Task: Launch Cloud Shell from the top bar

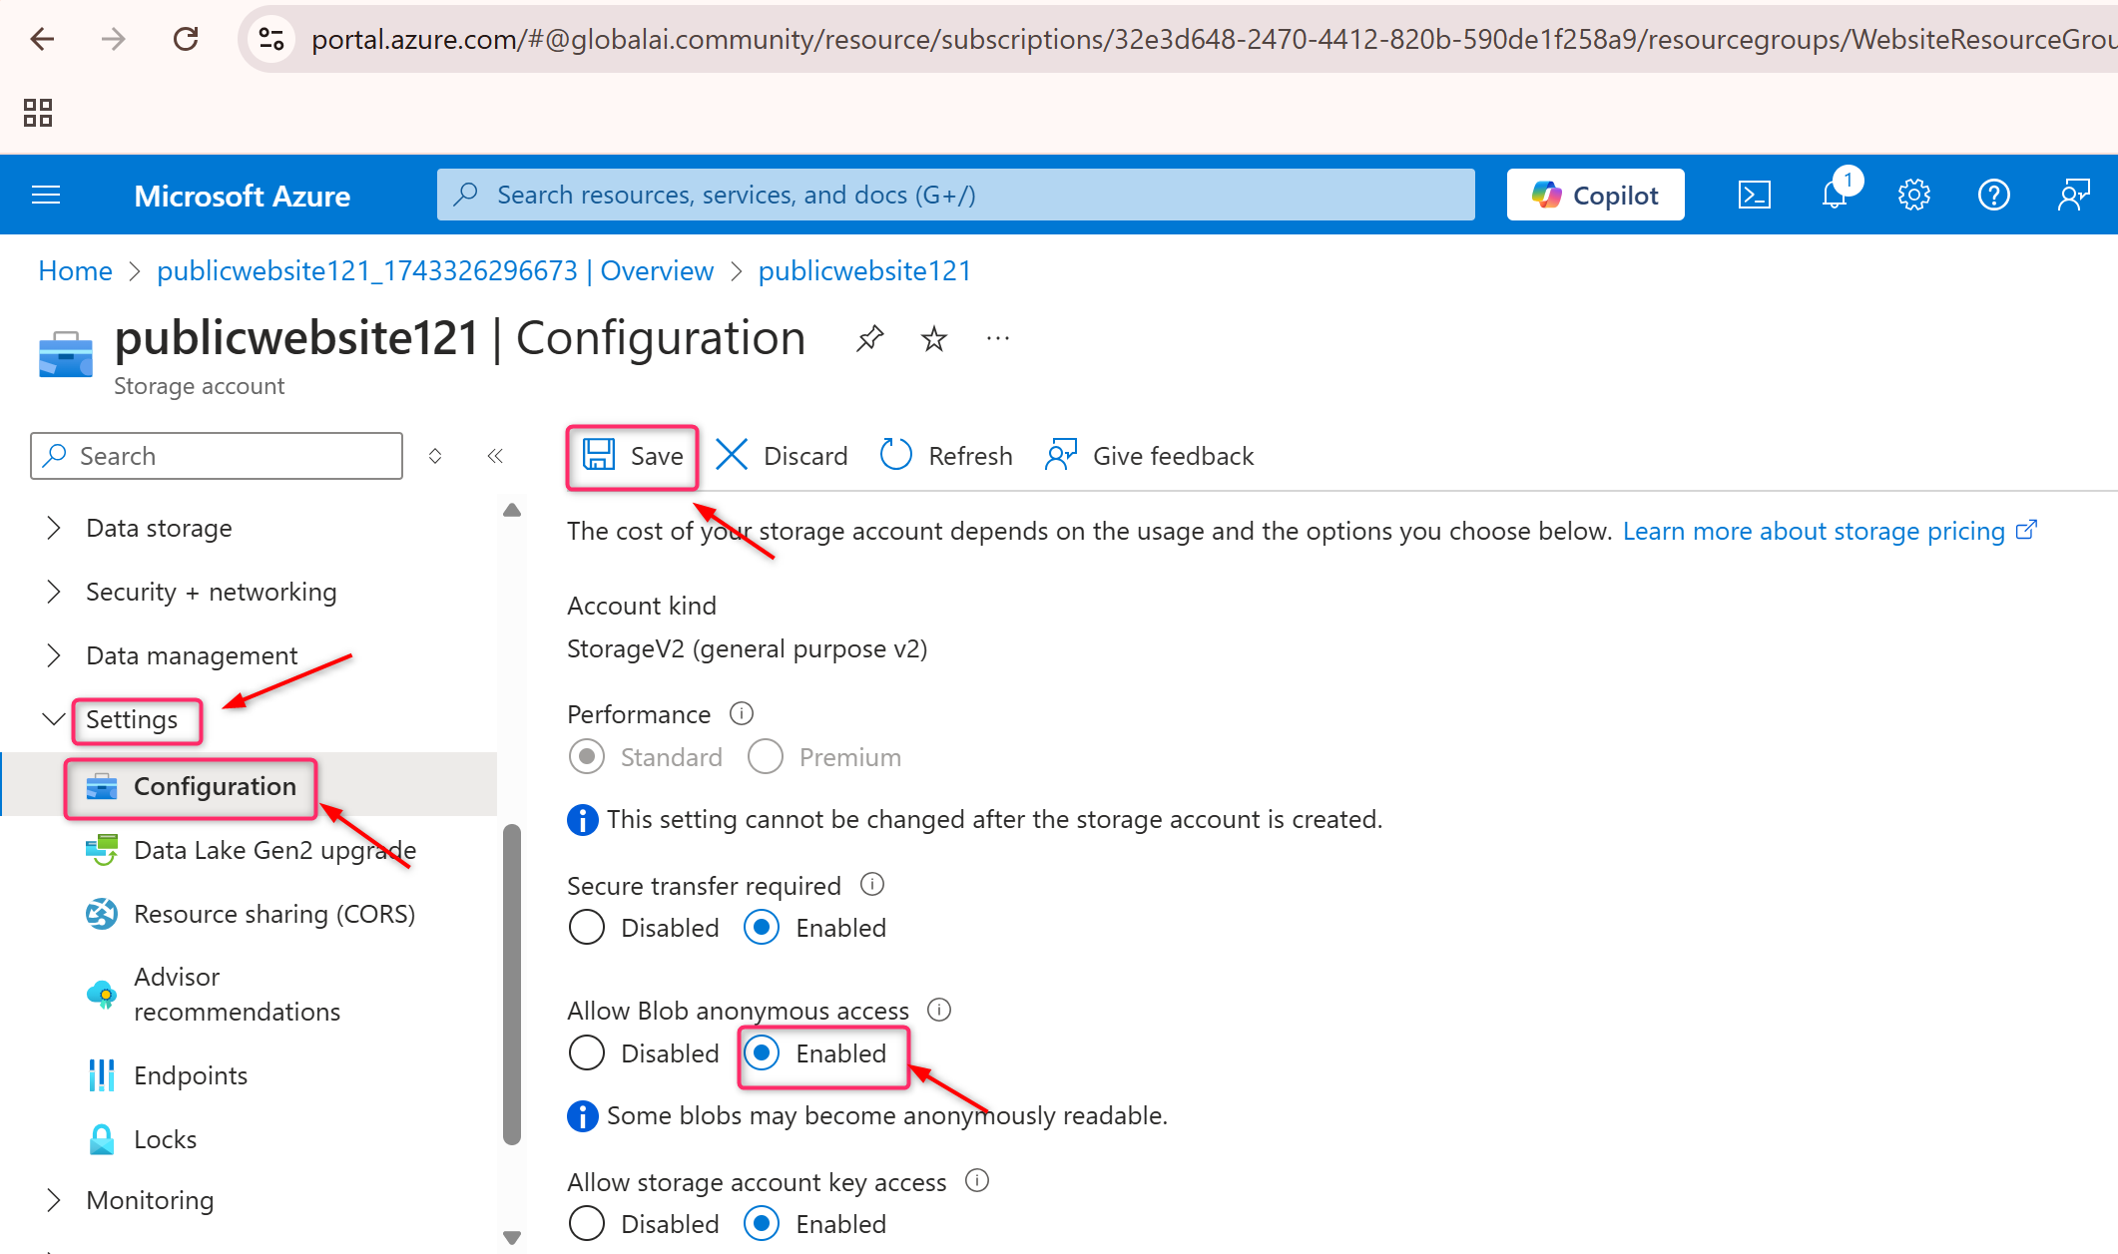Action: pos(1754,195)
